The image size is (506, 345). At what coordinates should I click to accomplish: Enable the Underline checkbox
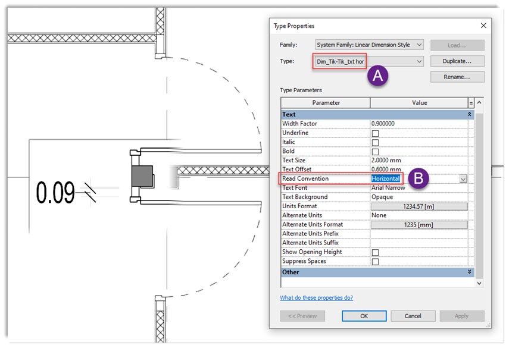(x=375, y=133)
